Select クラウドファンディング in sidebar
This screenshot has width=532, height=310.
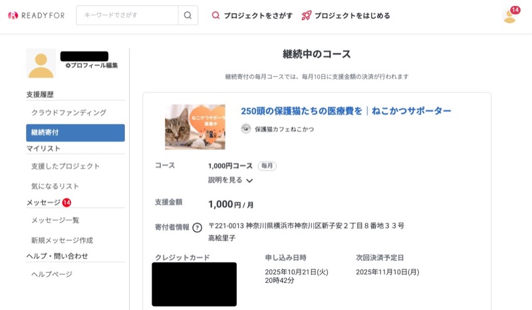68,113
